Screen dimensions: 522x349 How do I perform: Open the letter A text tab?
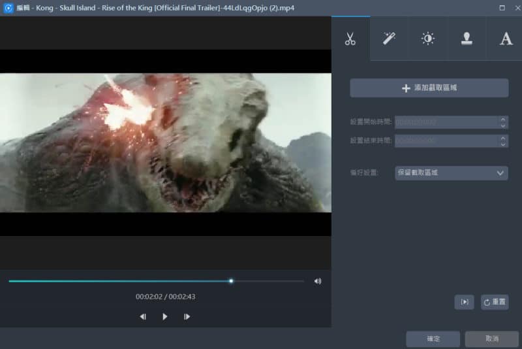[x=506, y=39]
